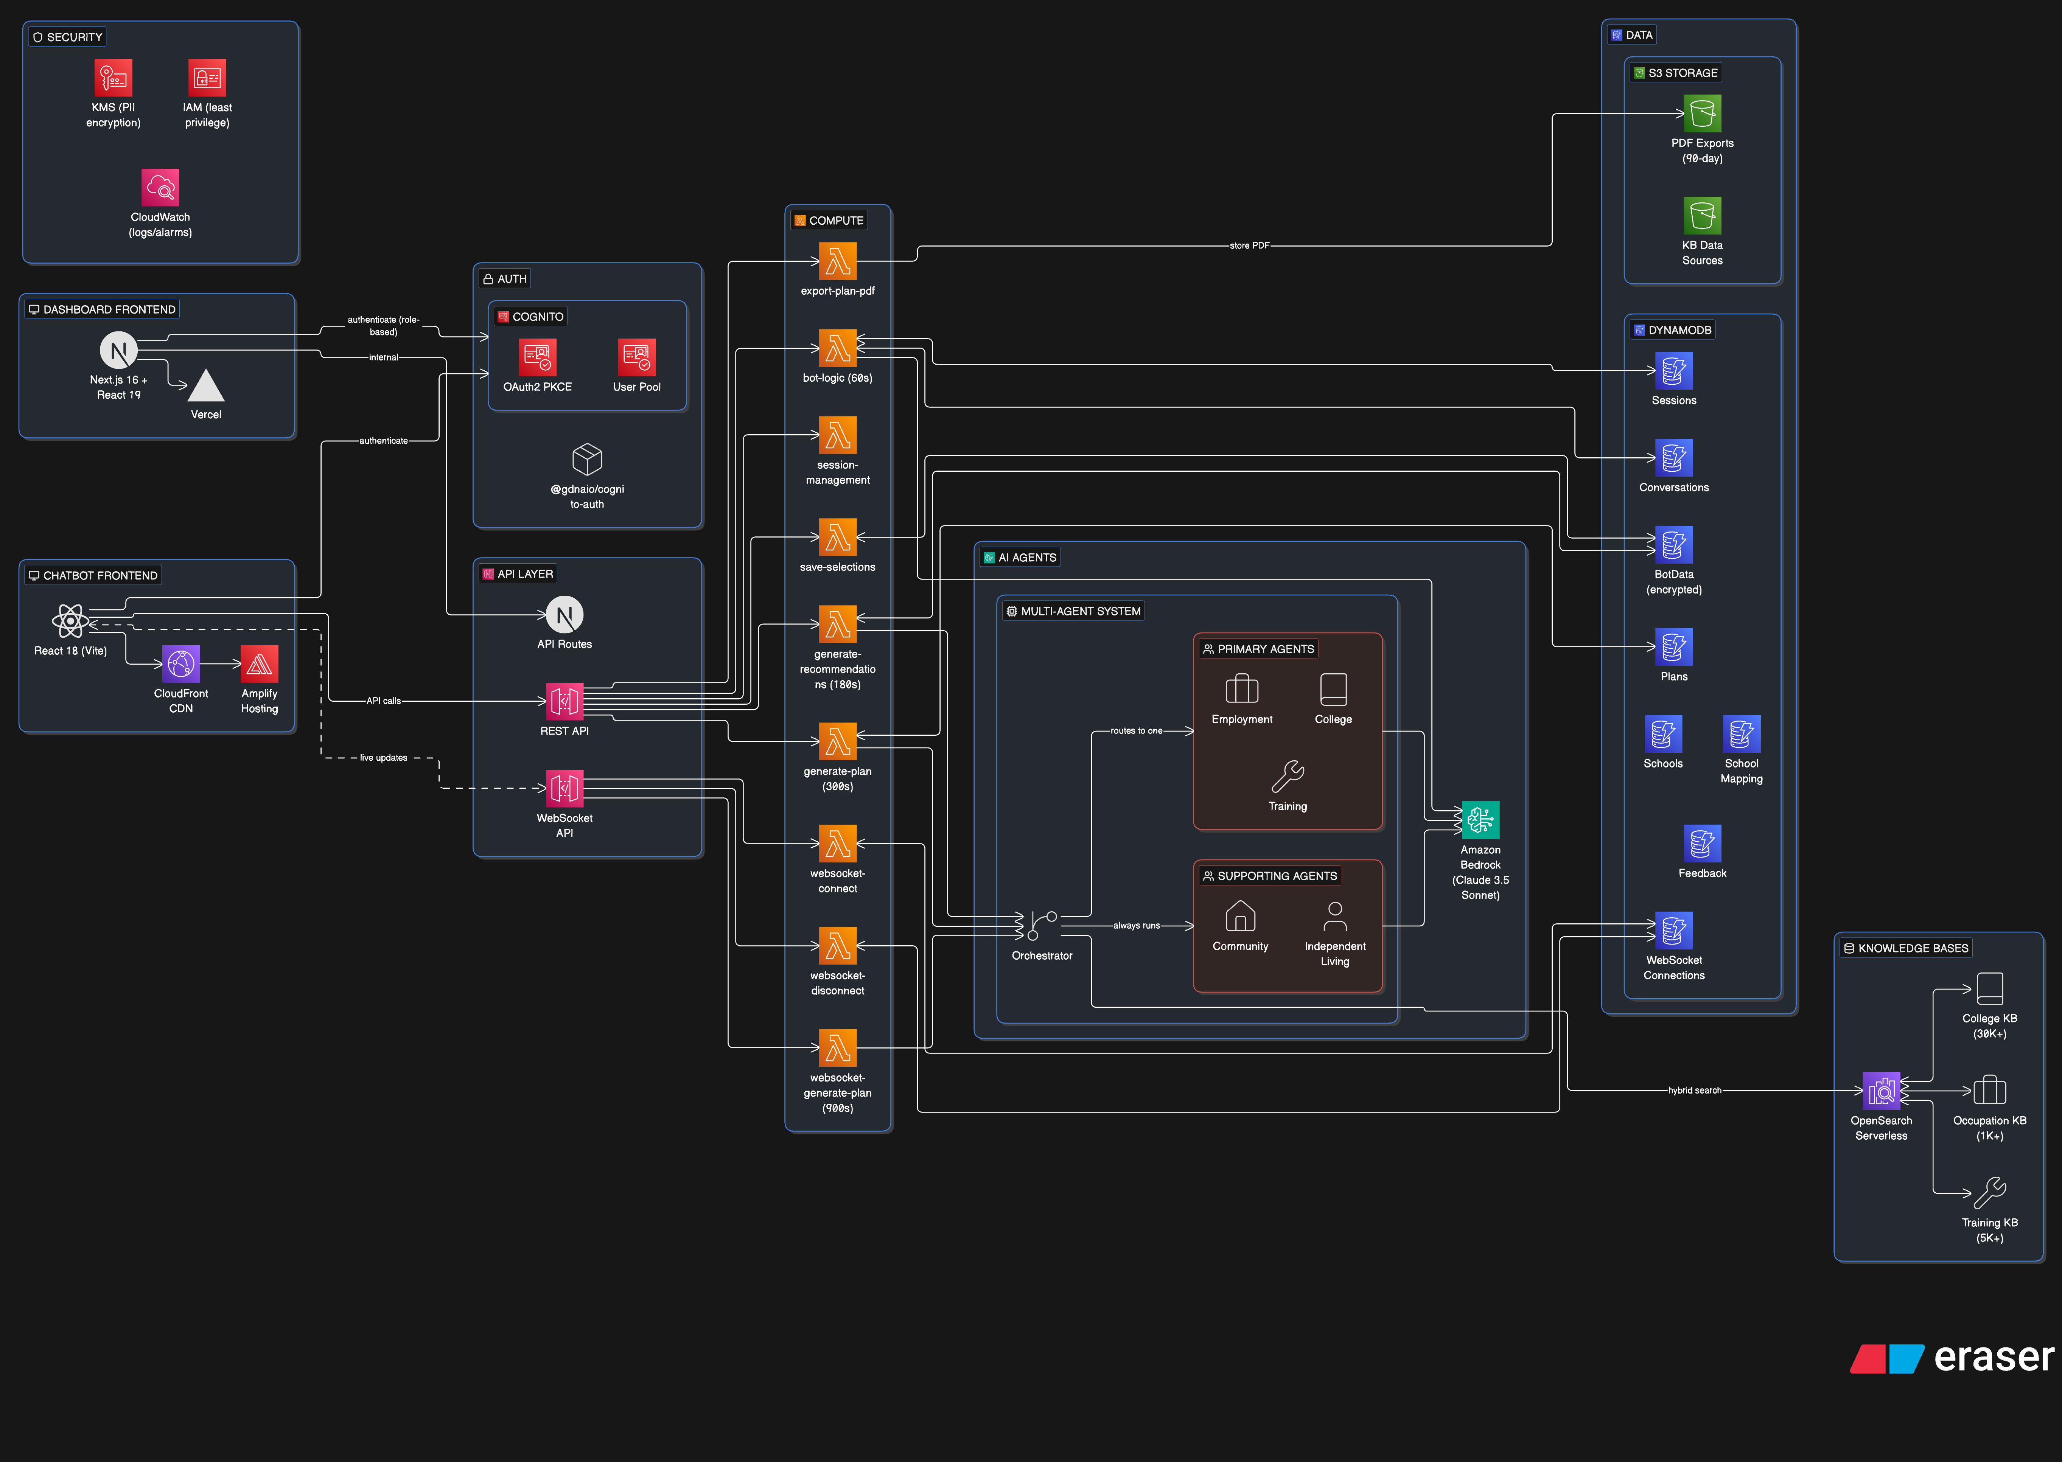Select the React 18 (Vite) icon
This screenshot has width=2062, height=1462.
coord(70,621)
